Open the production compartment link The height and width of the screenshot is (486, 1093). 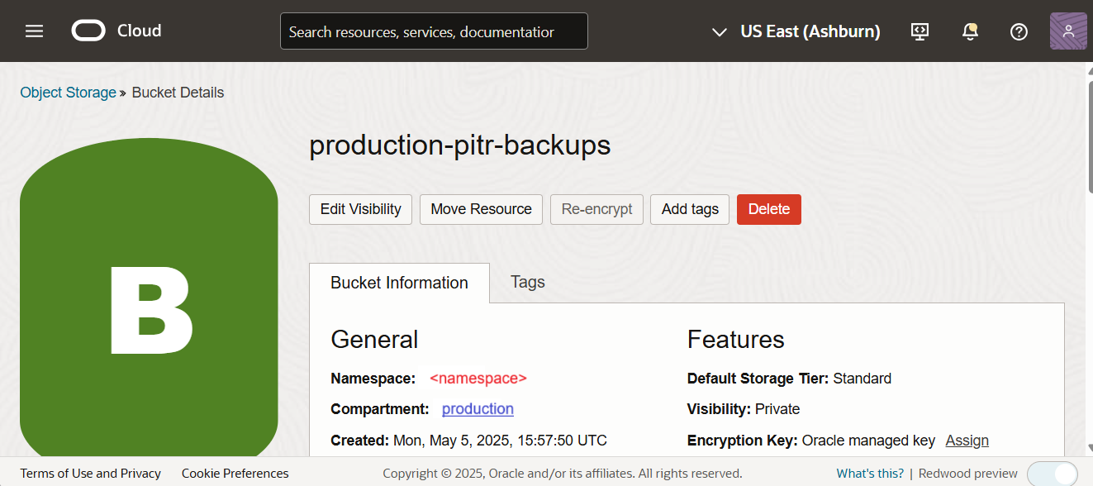pos(478,409)
